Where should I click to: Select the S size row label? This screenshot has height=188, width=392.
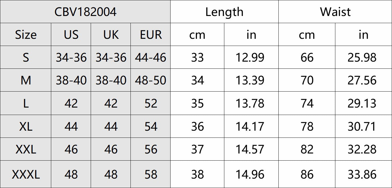coord(26,58)
